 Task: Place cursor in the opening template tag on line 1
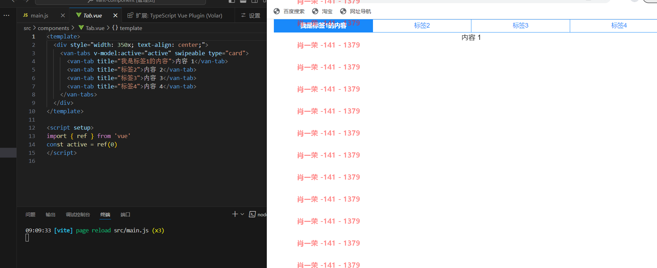pyautogui.click(x=63, y=36)
